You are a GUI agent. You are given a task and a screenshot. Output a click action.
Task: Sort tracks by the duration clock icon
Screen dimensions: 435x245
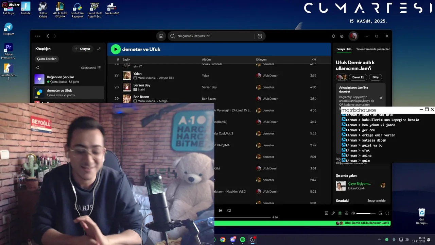pos(314,60)
